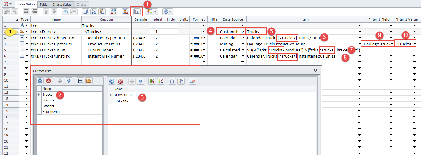421x155 pixels.
Task: Clear list items with the eraser icon
Action: click(x=192, y=81)
